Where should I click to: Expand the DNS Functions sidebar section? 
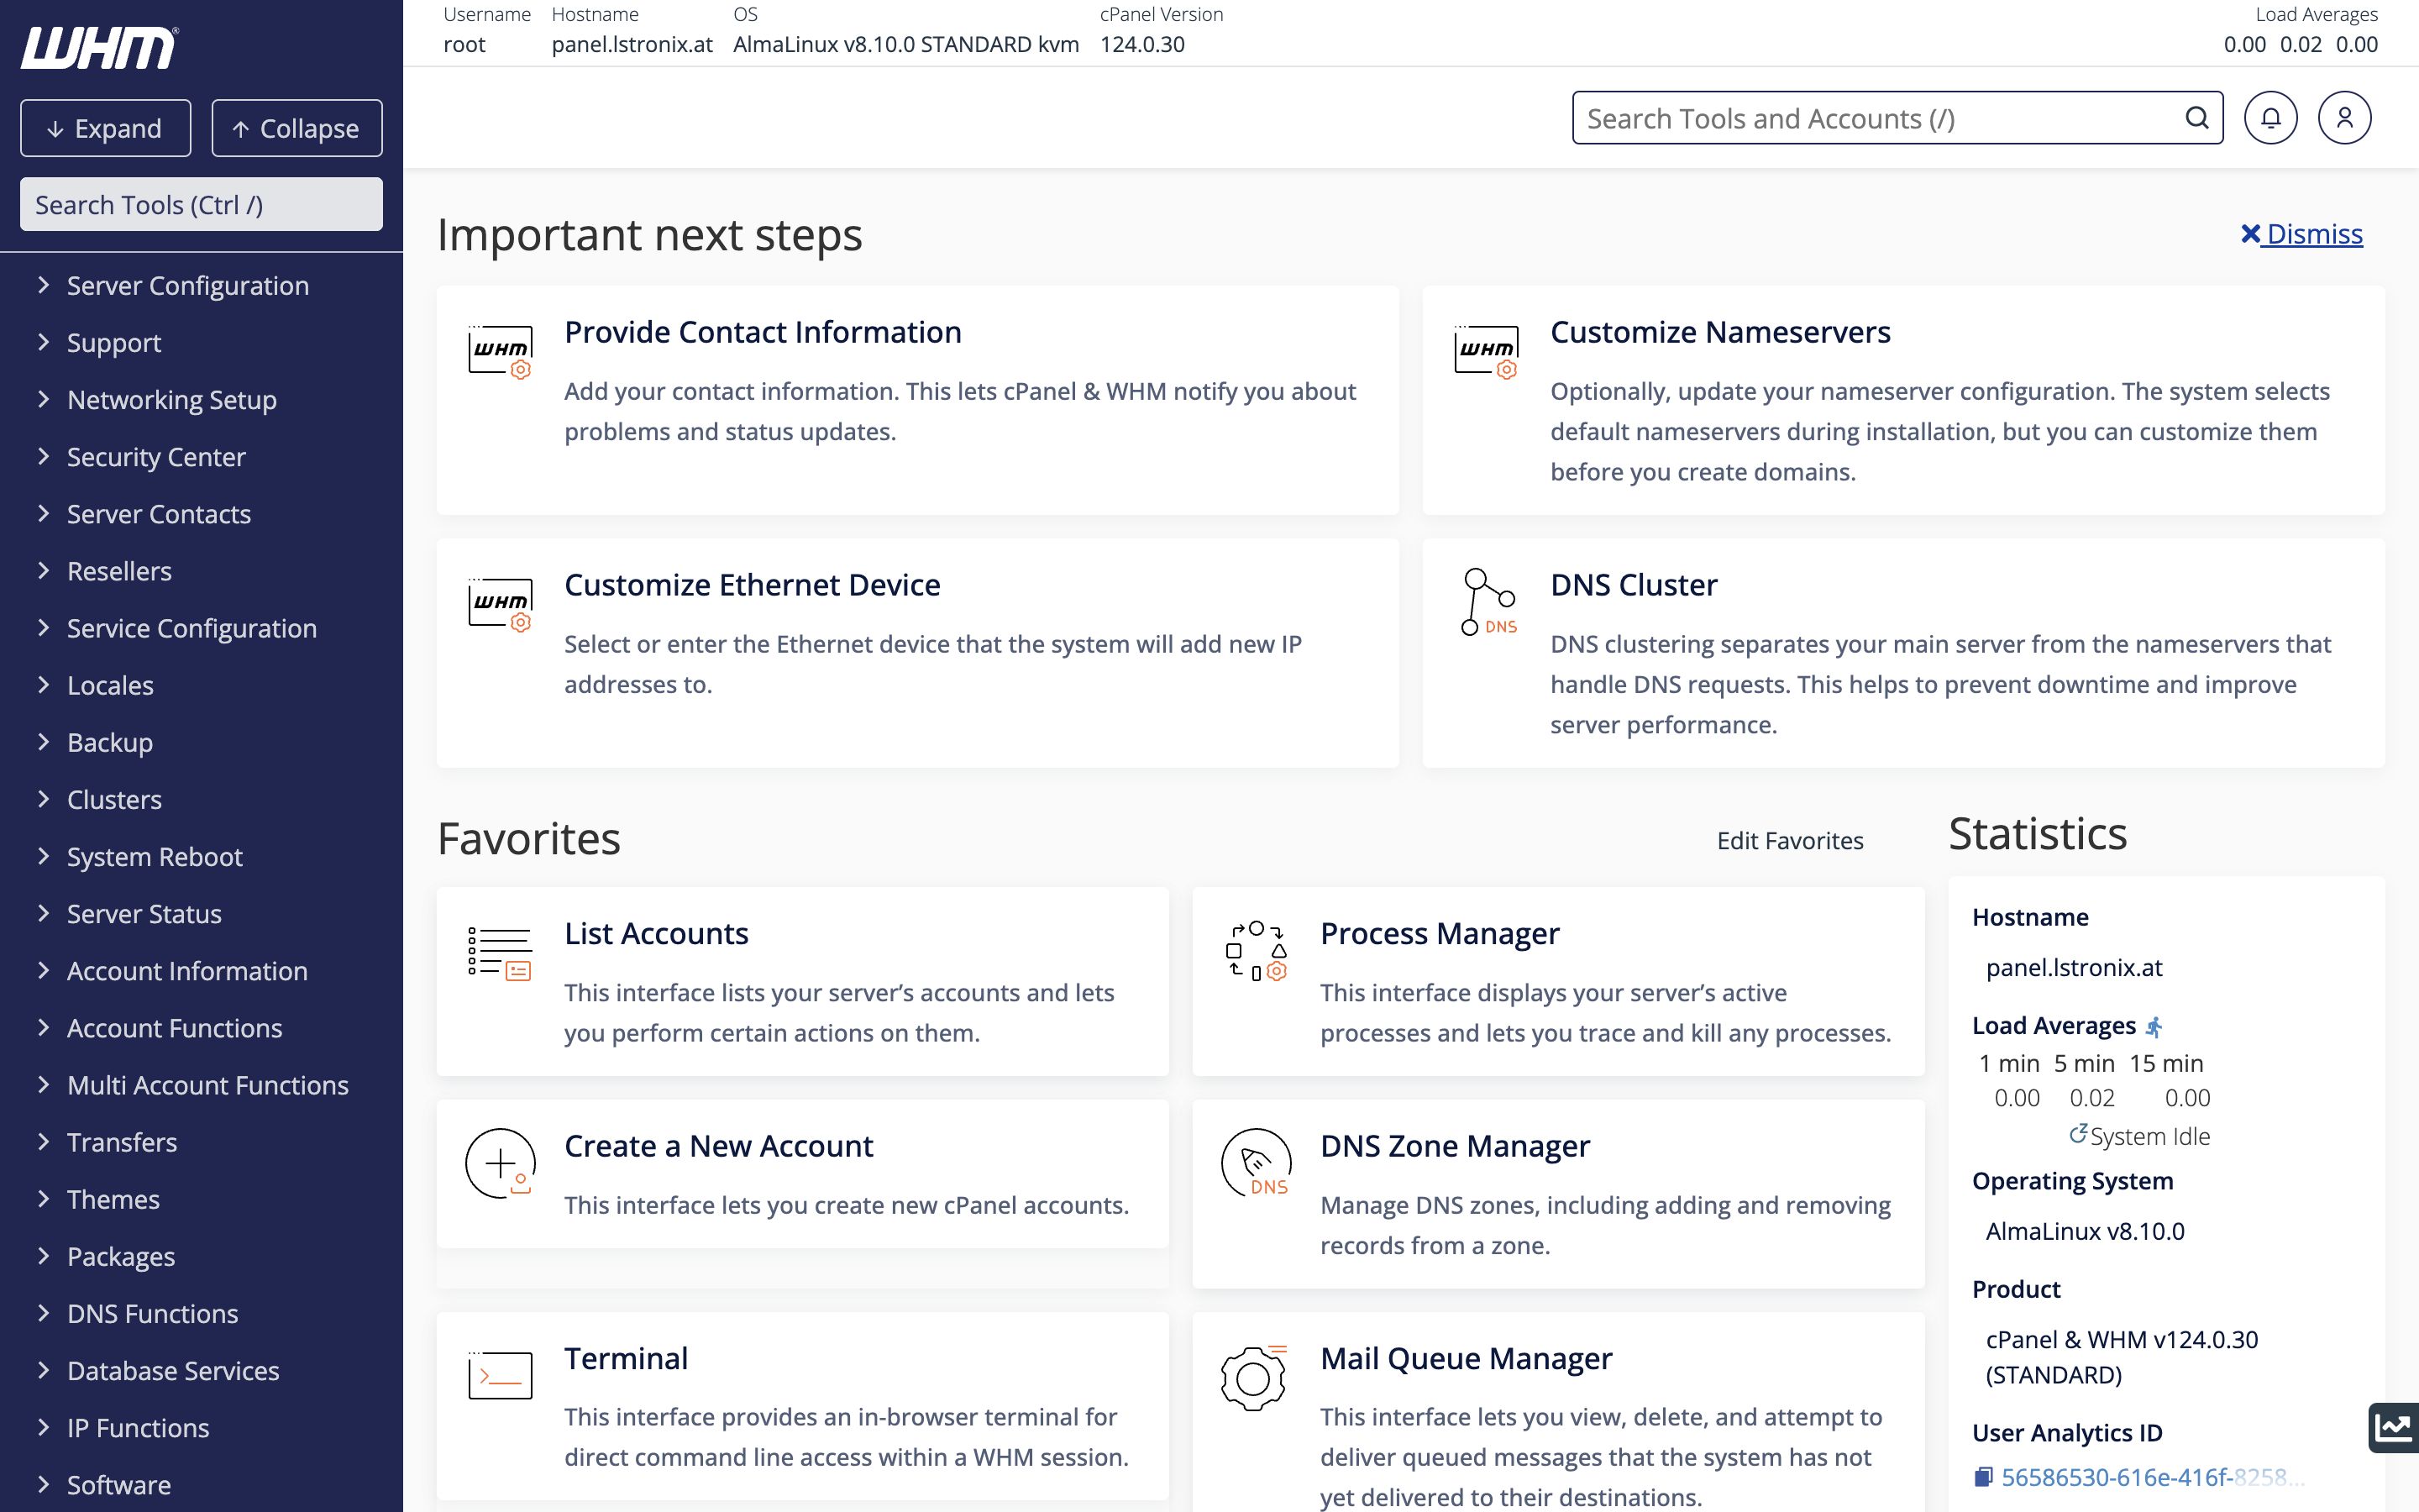[152, 1313]
